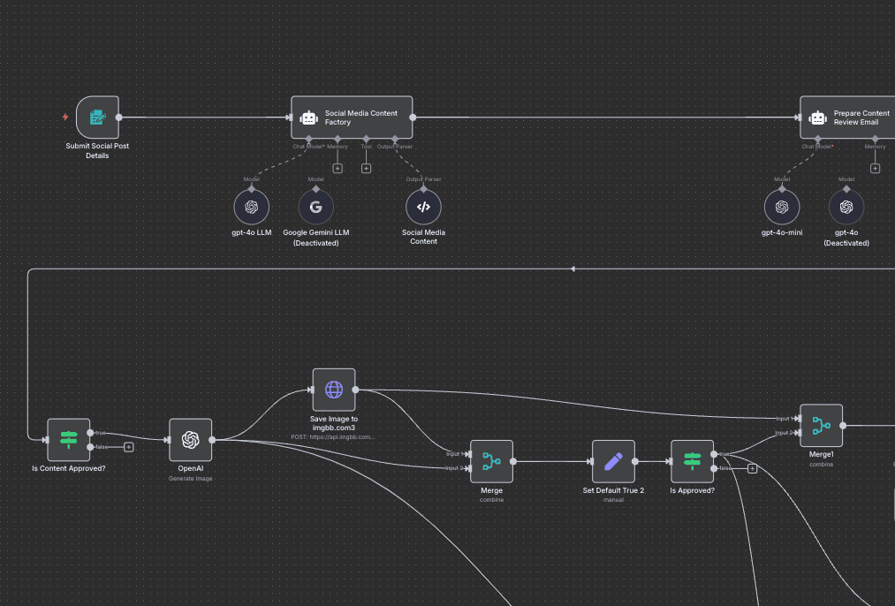Click the plus on Is Approved? false output
This screenshot has width=895, height=606.
click(x=752, y=469)
